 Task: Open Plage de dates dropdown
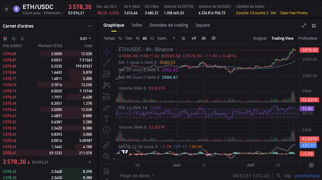pos(137,176)
